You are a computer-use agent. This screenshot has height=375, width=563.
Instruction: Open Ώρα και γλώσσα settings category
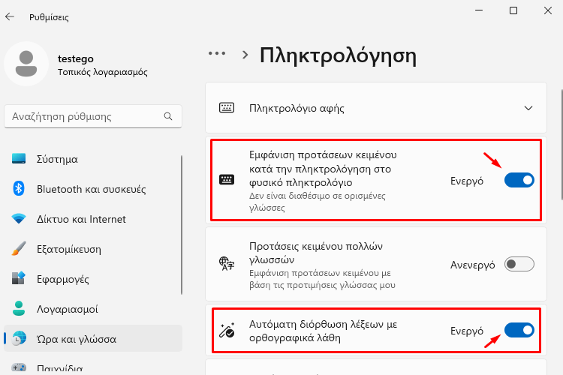pyautogui.click(x=93, y=339)
